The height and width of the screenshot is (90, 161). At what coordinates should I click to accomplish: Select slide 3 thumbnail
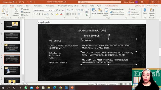click(x=12, y=48)
